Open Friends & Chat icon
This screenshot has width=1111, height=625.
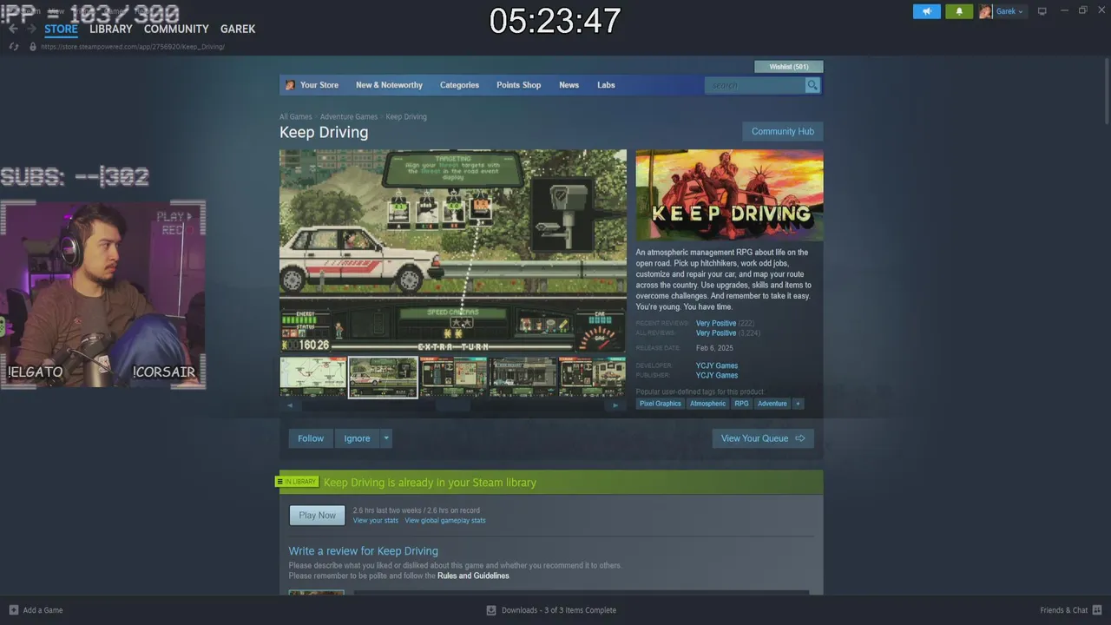coord(1097,610)
